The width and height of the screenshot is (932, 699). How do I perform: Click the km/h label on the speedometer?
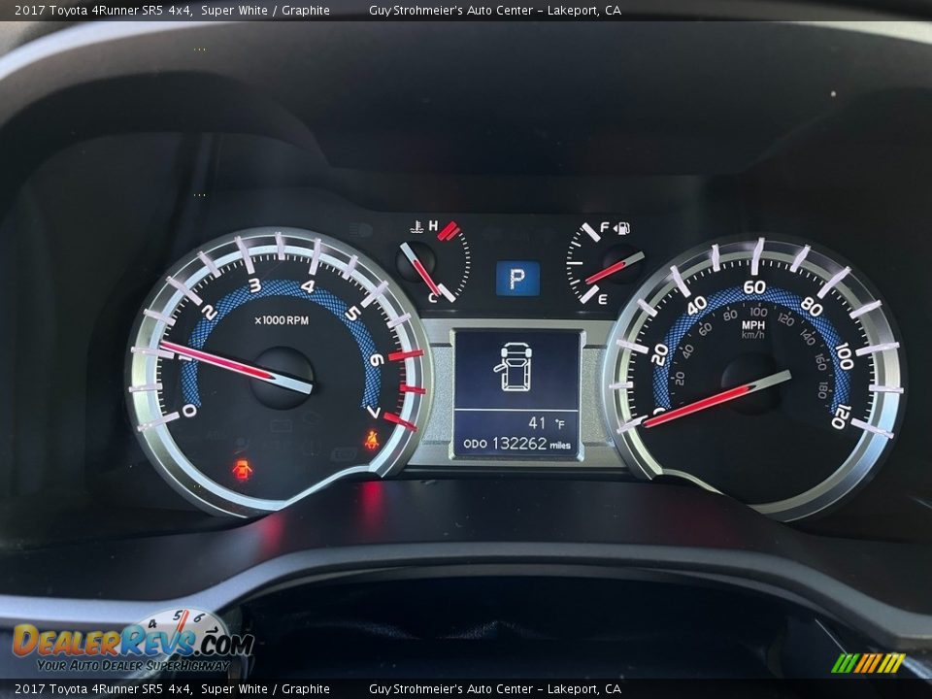[x=752, y=335]
